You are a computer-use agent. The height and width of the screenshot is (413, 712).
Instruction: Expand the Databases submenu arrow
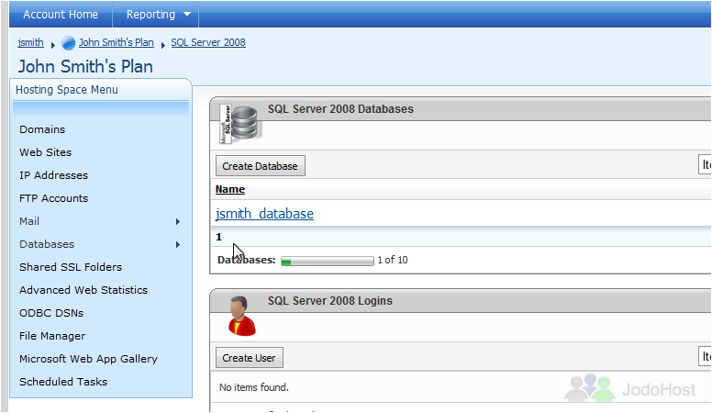point(178,245)
